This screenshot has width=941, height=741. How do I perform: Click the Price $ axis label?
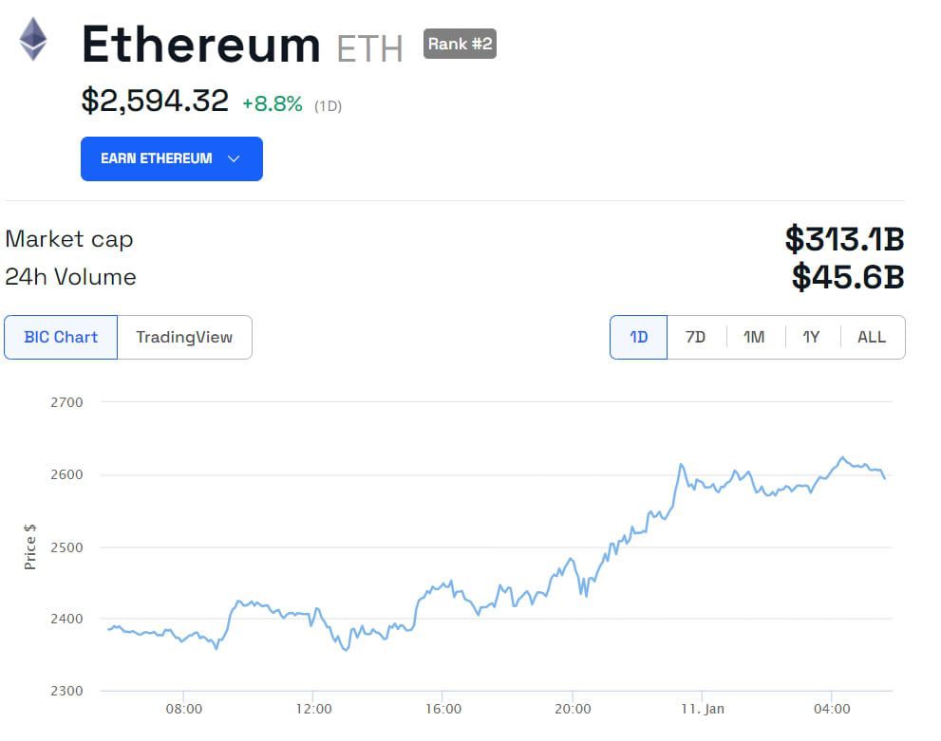coord(30,546)
